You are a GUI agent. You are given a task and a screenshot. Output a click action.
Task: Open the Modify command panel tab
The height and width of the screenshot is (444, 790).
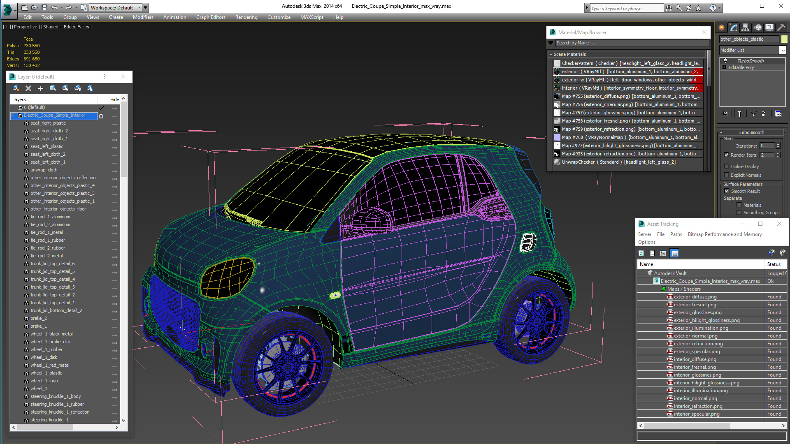tap(733, 28)
